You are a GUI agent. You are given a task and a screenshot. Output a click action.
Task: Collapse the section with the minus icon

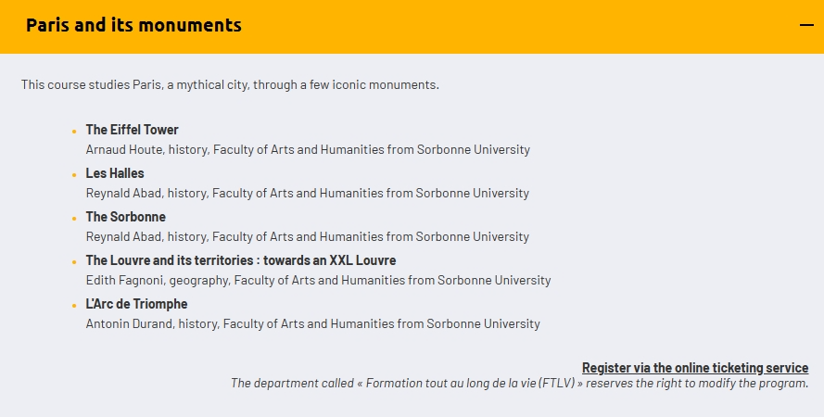[805, 25]
